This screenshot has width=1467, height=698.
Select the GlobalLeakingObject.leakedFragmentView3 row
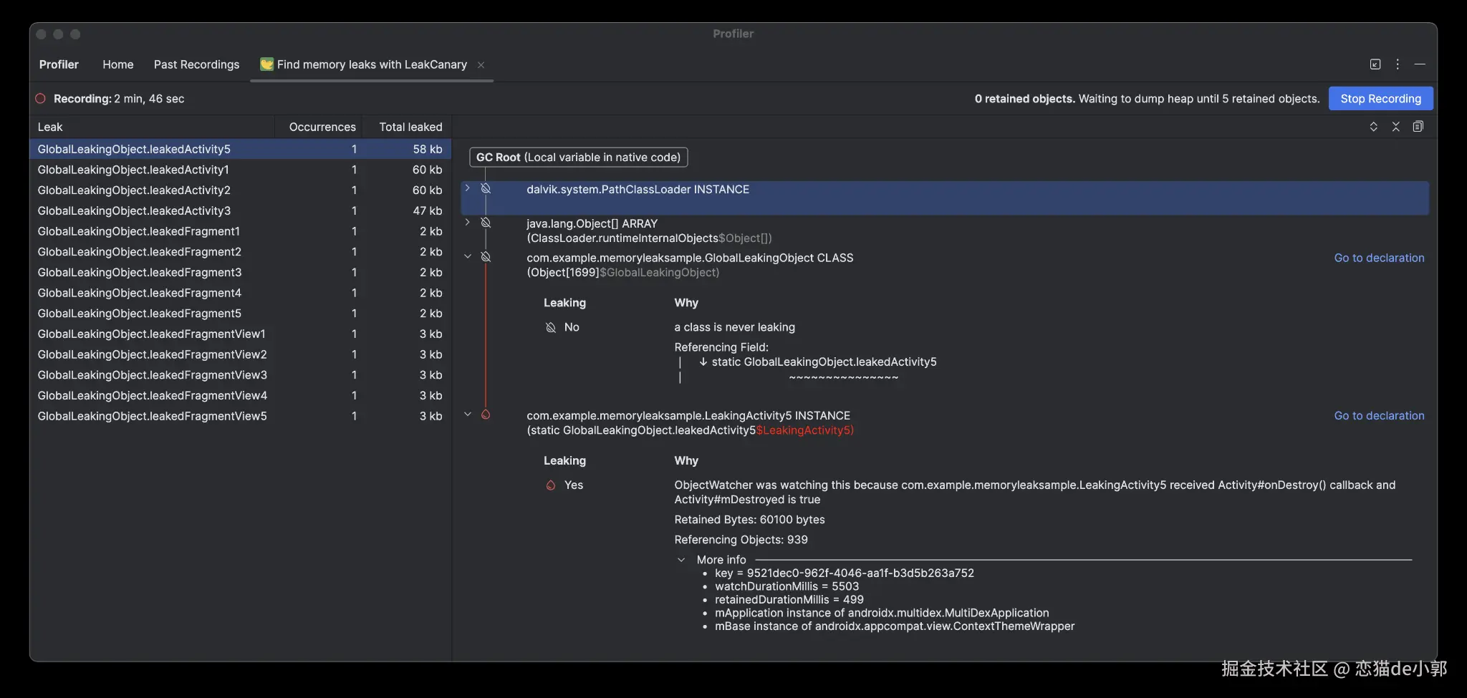coord(241,375)
